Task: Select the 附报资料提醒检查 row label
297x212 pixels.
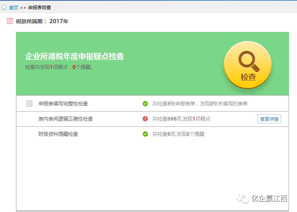Action: 58,134
